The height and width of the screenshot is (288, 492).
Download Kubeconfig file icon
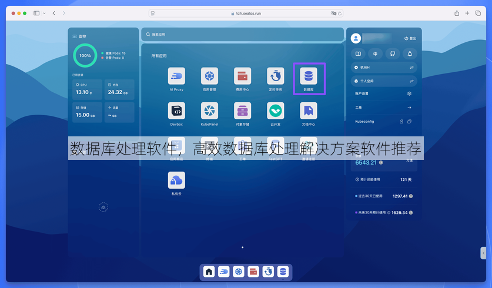pyautogui.click(x=401, y=122)
